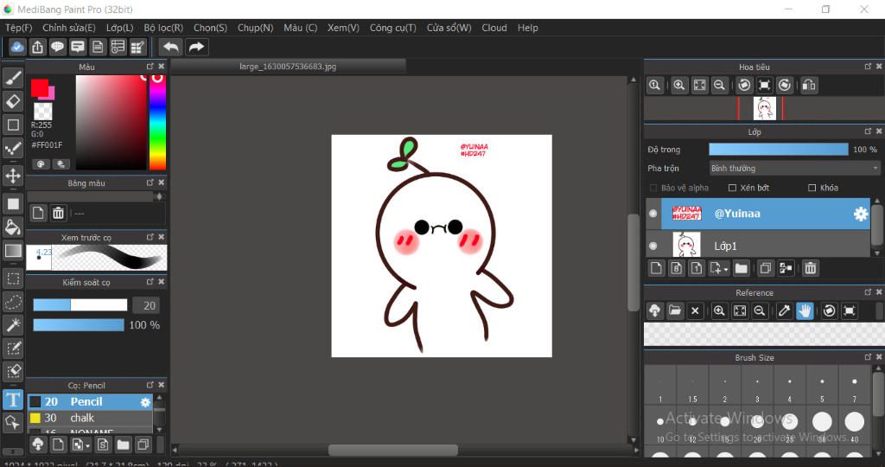
Task: Select hand tool in Reference panel
Action: pos(805,310)
